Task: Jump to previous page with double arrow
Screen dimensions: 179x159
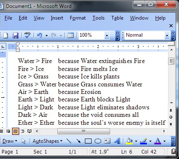Action: [x=171, y=110]
